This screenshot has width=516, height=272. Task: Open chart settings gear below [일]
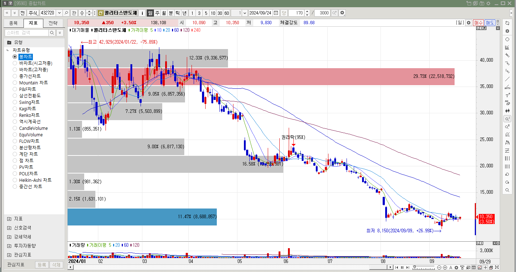pyautogui.click(x=469, y=22)
